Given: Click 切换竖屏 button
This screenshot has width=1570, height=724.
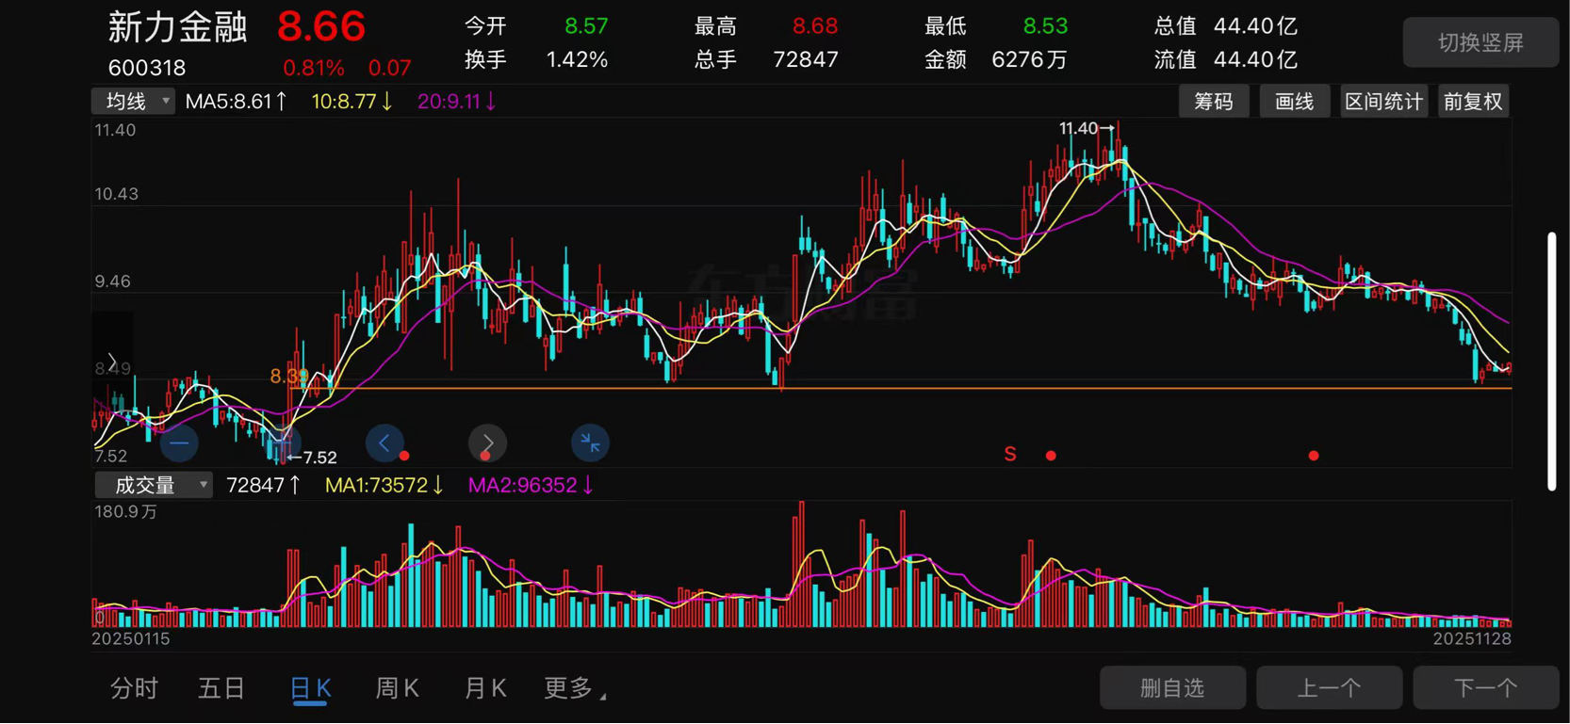Looking at the screenshot, I should (1480, 42).
